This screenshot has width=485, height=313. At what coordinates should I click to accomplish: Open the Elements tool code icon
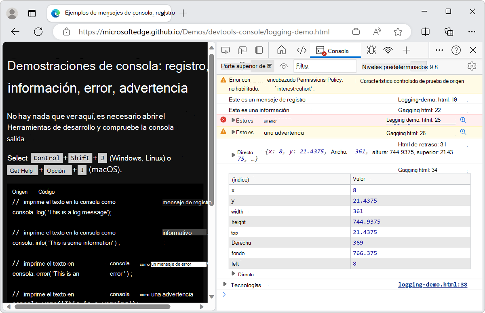click(x=302, y=50)
